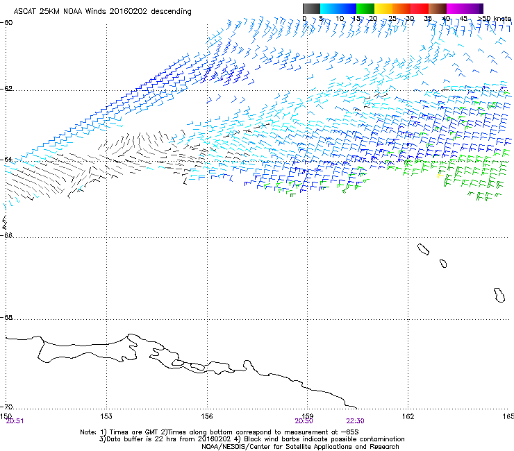514x451 pixels.
Task: Click the title text ASCAT 25KM NOAA Winds
Action: (60, 12)
